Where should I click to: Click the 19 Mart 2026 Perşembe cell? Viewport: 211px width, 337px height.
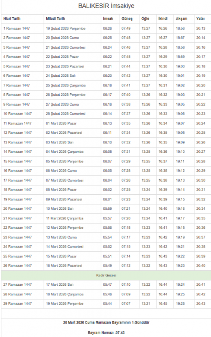coord(64,304)
